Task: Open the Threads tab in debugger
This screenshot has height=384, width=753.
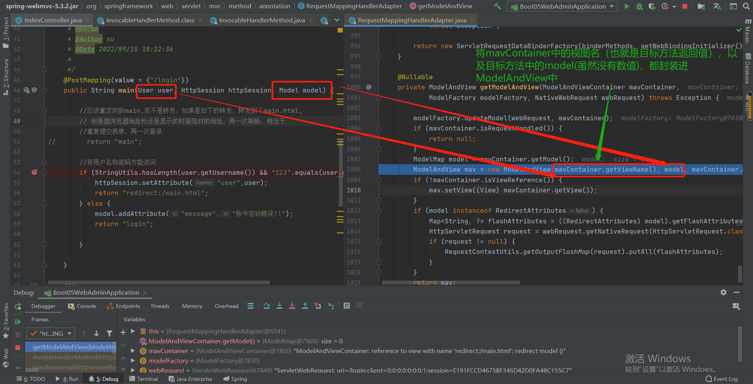Action: (160, 306)
